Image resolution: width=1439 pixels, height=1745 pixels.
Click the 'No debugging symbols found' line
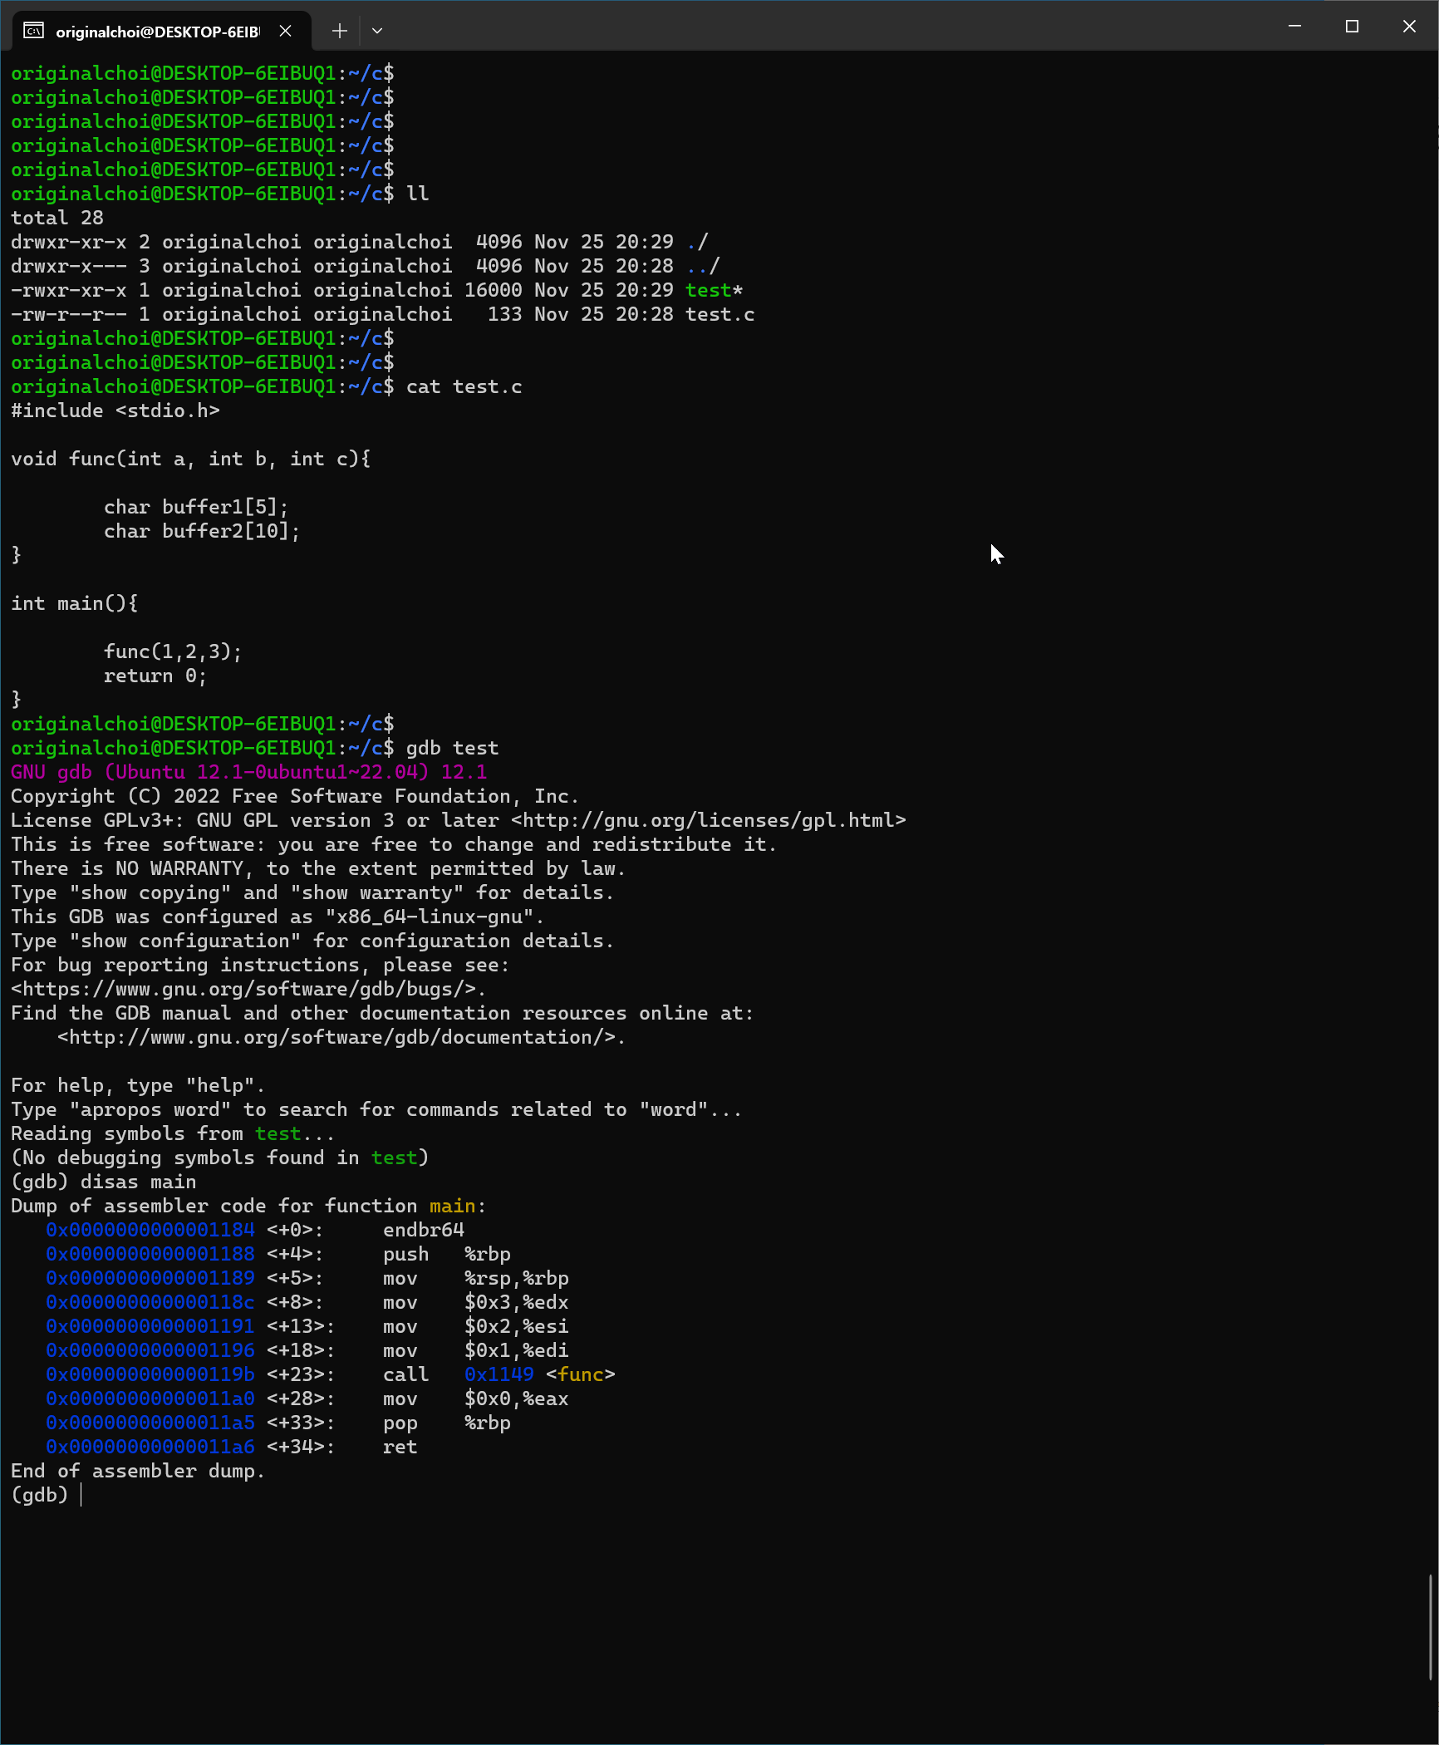coord(219,1158)
